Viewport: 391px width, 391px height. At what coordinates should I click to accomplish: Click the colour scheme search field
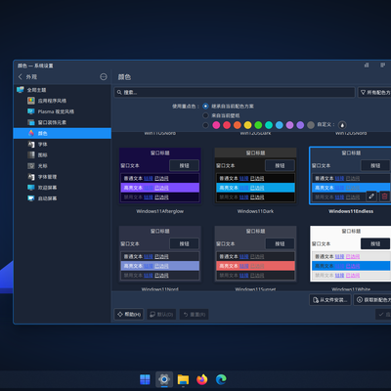click(235, 93)
